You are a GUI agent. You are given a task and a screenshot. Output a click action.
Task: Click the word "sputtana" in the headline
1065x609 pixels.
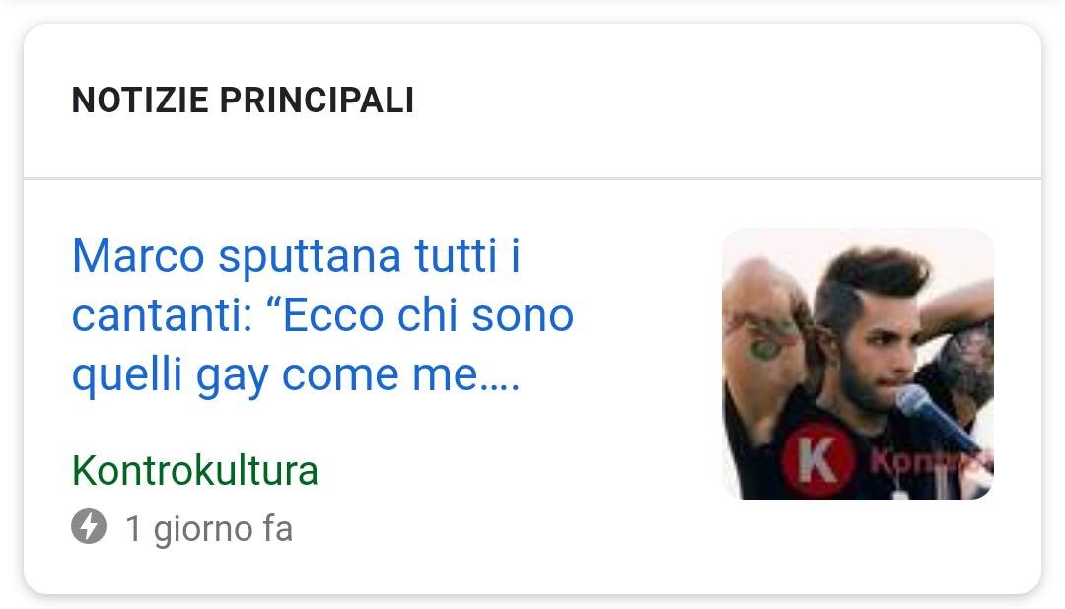click(309, 258)
